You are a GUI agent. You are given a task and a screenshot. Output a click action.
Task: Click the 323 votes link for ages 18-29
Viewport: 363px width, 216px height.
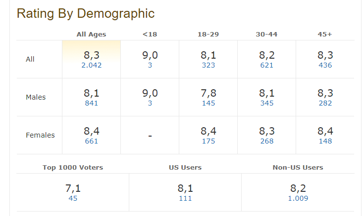coord(208,65)
